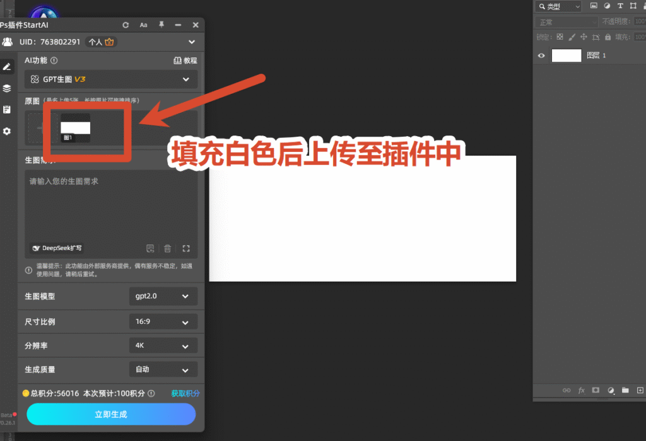
Task: Open GPT生图 V3 function dropdown
Action: coord(111,79)
